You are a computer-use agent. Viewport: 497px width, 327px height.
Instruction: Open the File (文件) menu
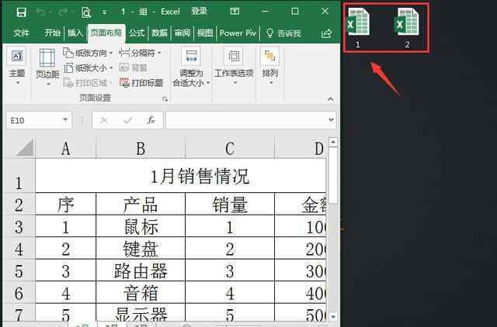(x=21, y=33)
